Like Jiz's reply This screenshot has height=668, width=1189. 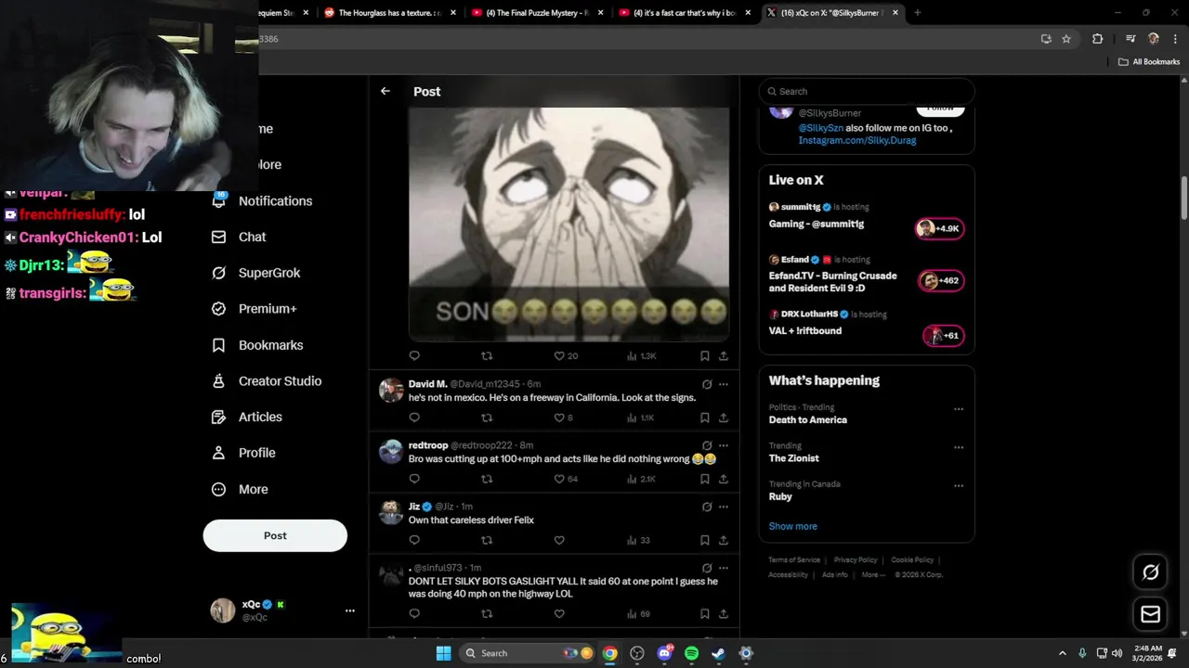[x=559, y=540]
